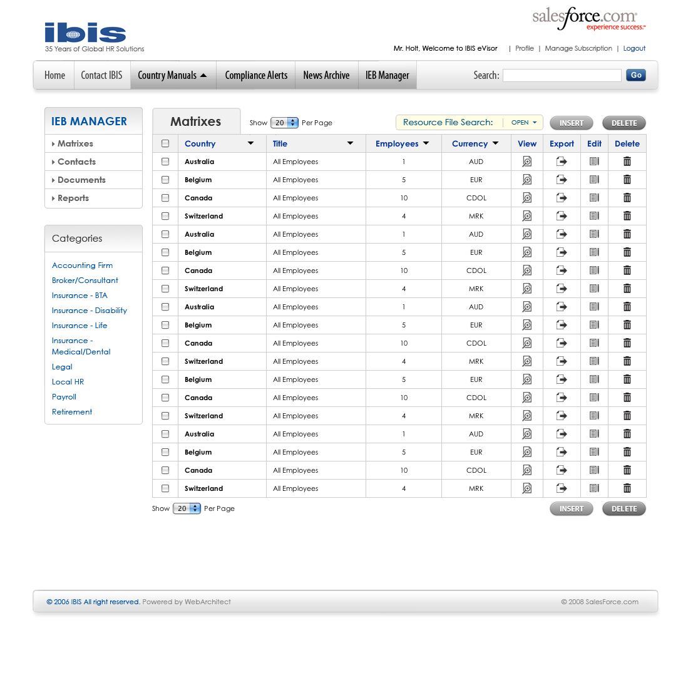Open the top Show per page dropdown
Screen dimensions: 693x685
coord(285,123)
